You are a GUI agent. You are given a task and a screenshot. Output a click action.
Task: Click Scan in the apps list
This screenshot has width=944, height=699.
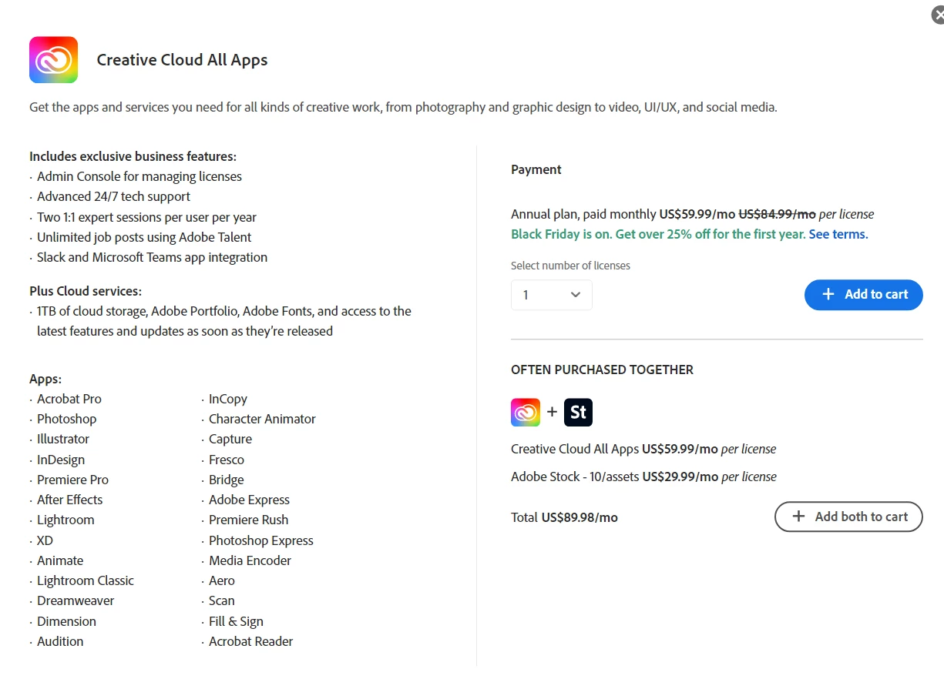point(222,600)
